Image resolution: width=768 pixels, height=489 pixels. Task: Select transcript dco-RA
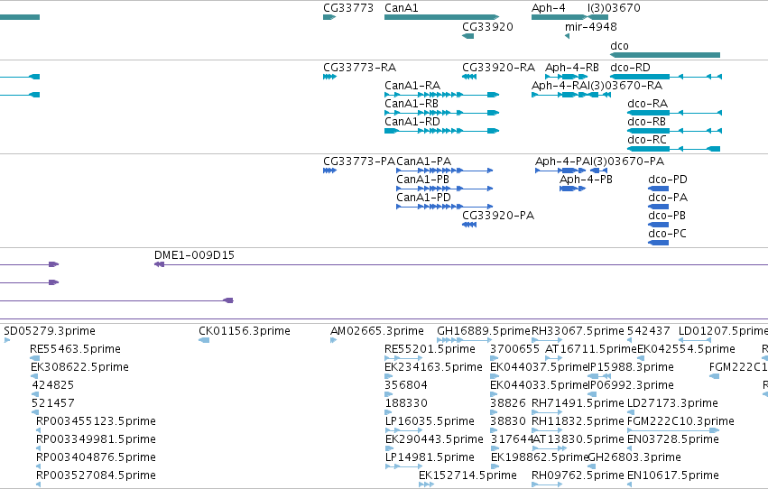674,113
